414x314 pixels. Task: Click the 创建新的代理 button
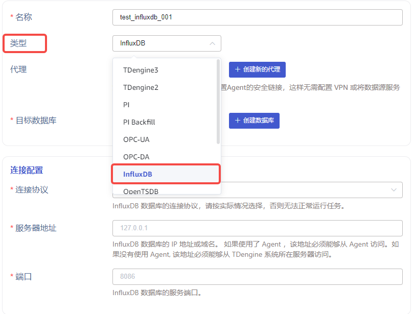[257, 69]
